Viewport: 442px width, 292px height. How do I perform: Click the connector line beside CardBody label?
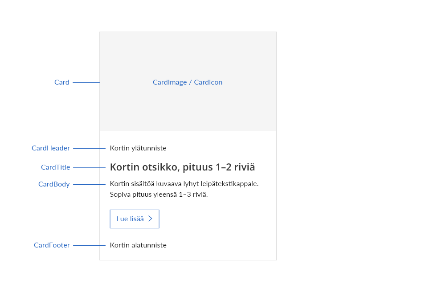tap(89, 184)
